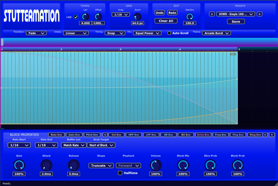The height and width of the screenshot is (186, 278).
Task: Select the LPF Env tab
Action: (x=151, y=135)
